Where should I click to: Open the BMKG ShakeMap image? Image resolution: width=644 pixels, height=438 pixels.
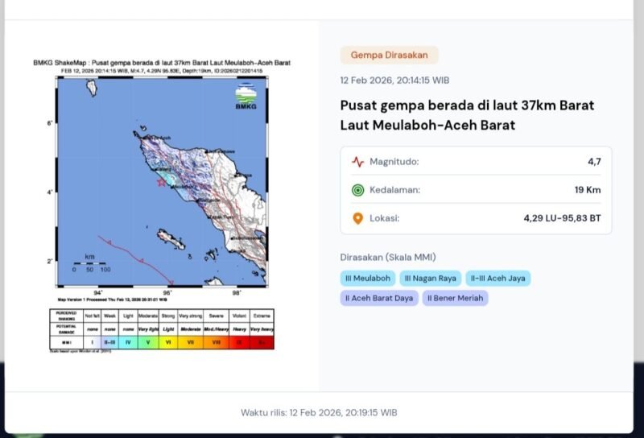pos(162,205)
